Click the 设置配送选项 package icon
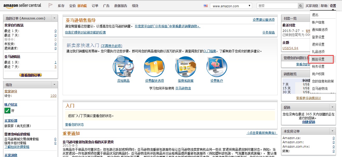The image size is (342, 157). click(x=154, y=67)
